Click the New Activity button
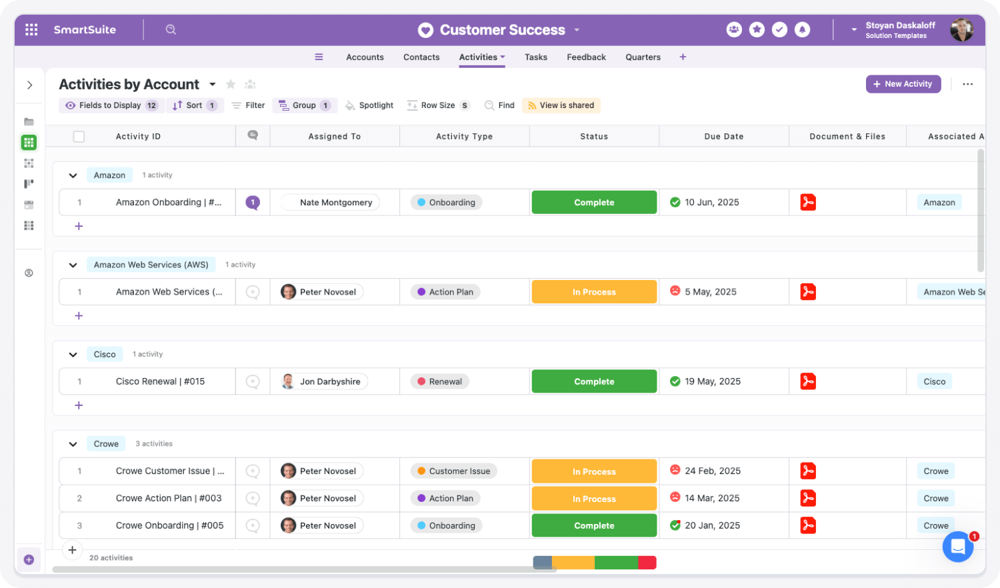This screenshot has width=1000, height=588. [903, 84]
